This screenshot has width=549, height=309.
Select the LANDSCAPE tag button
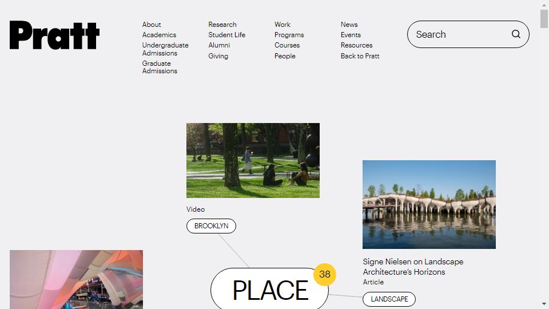(389, 299)
